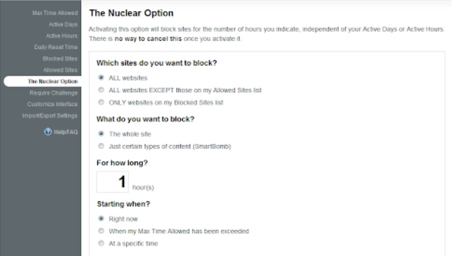Choose ALL websites EXCEPT Allowed Sites option

(x=101, y=90)
